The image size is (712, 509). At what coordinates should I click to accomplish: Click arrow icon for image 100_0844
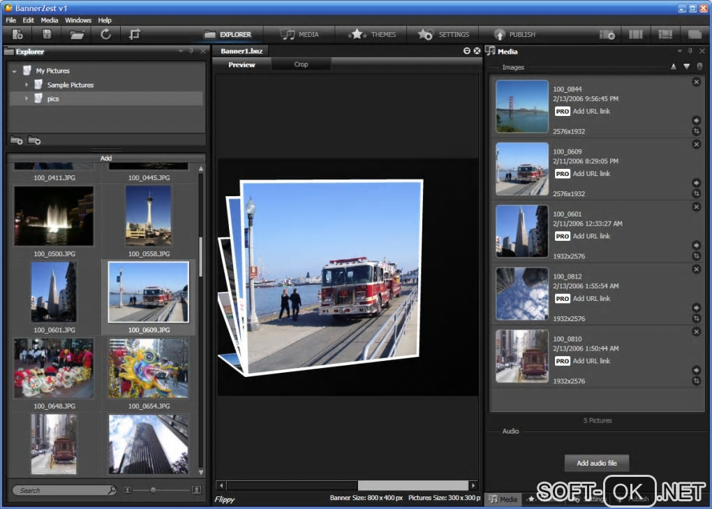pos(696,120)
